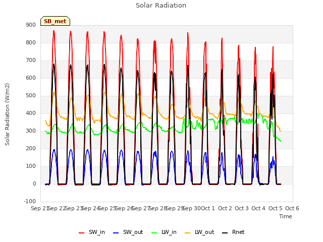The image size is (323, 242).
Task: Click the Solar Radiation (W/m2) axis label
Action: coord(7,114)
